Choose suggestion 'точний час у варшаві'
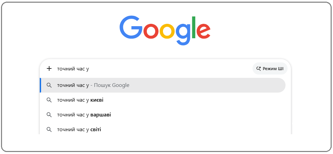The image size is (333, 154). point(84,115)
